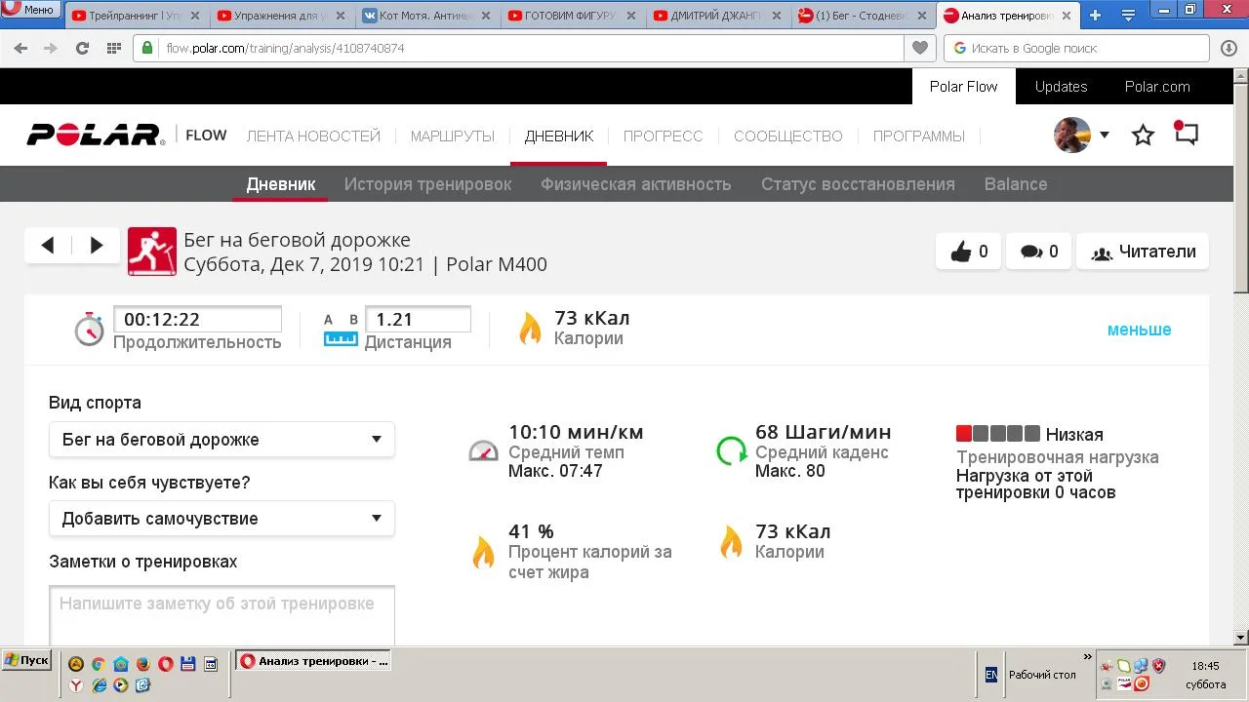Expand the profile menu arrow beside avatar

click(1105, 136)
